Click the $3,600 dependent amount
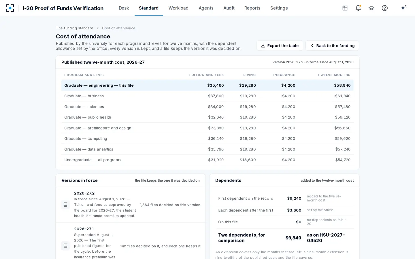415x259 pixels. pos(294,210)
